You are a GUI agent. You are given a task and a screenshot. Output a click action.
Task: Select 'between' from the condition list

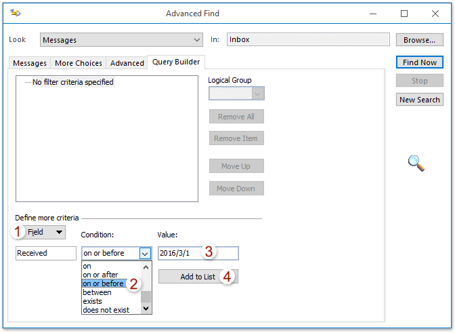pos(97,292)
